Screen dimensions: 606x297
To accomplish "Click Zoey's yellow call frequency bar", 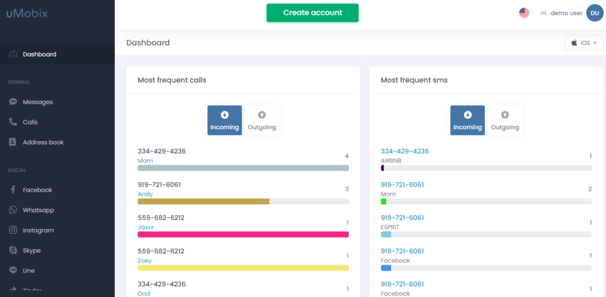I will point(243,267).
